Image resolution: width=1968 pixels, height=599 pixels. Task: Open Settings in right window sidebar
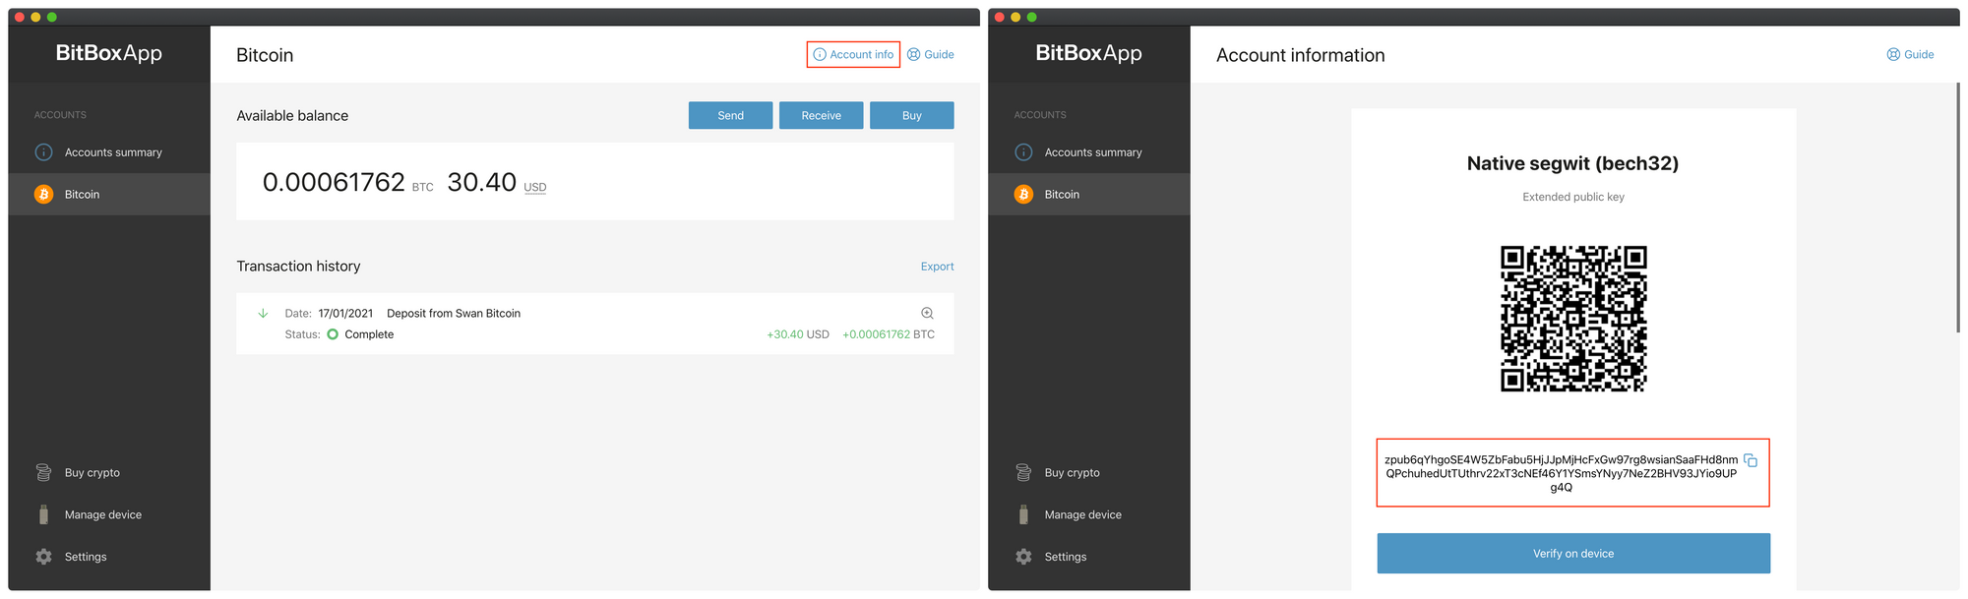(1089, 557)
